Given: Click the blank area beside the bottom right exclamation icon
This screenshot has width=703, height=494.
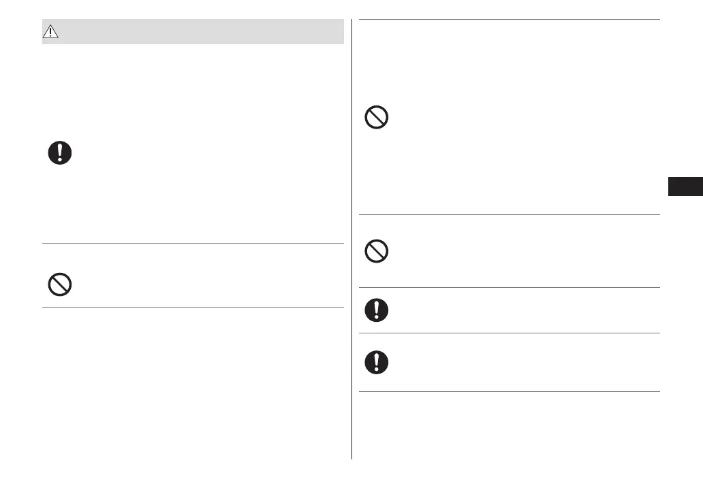Looking at the screenshot, I should pos(518,362).
